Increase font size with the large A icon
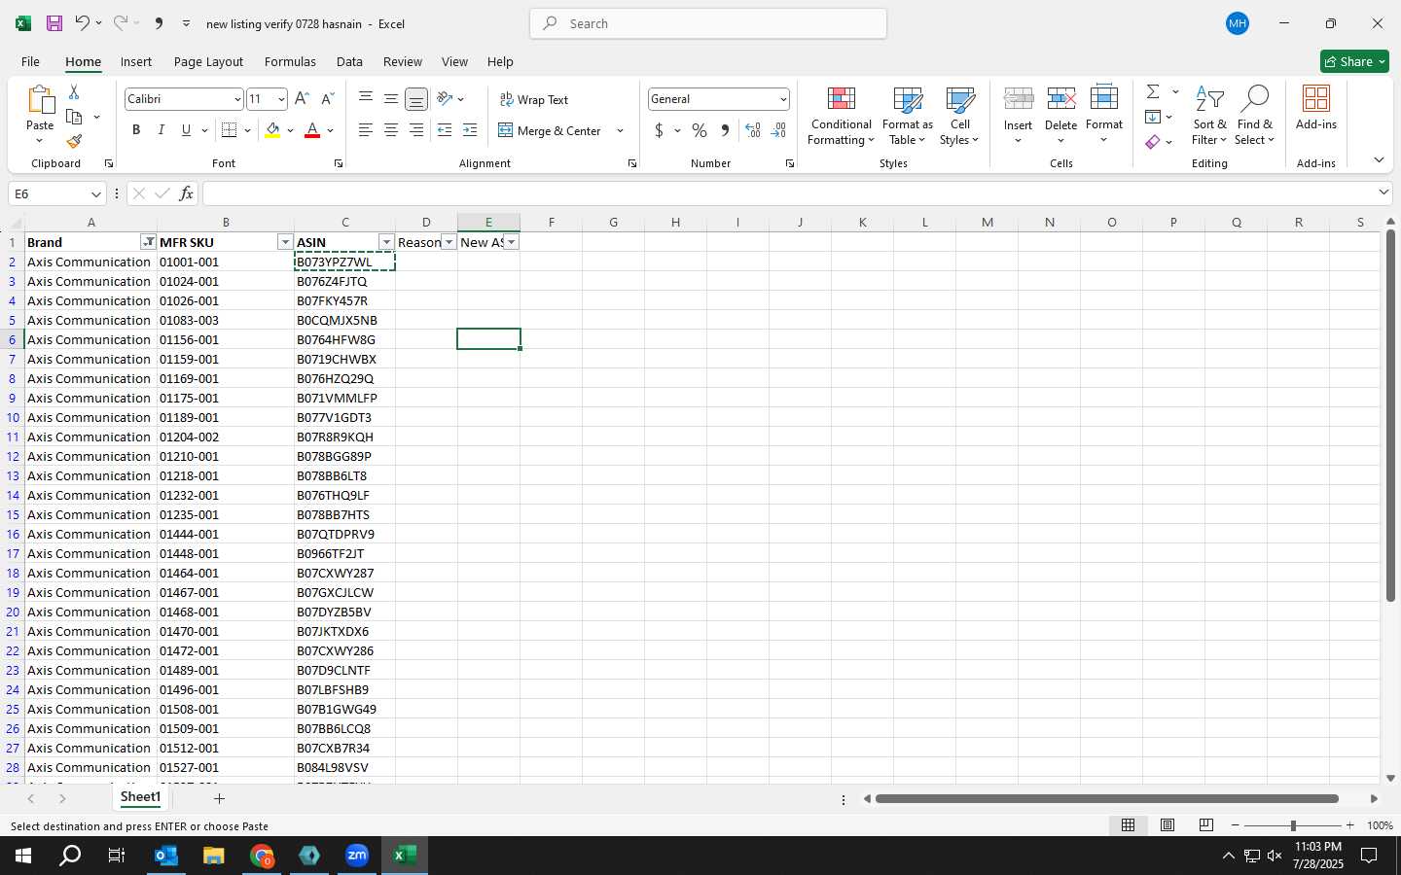Viewport: 1401px width, 875px height. click(x=302, y=98)
